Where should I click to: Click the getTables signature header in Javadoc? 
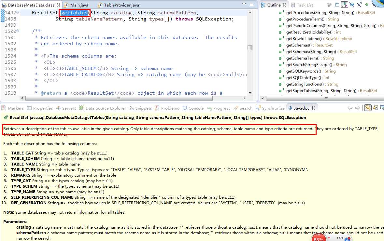(x=158, y=118)
